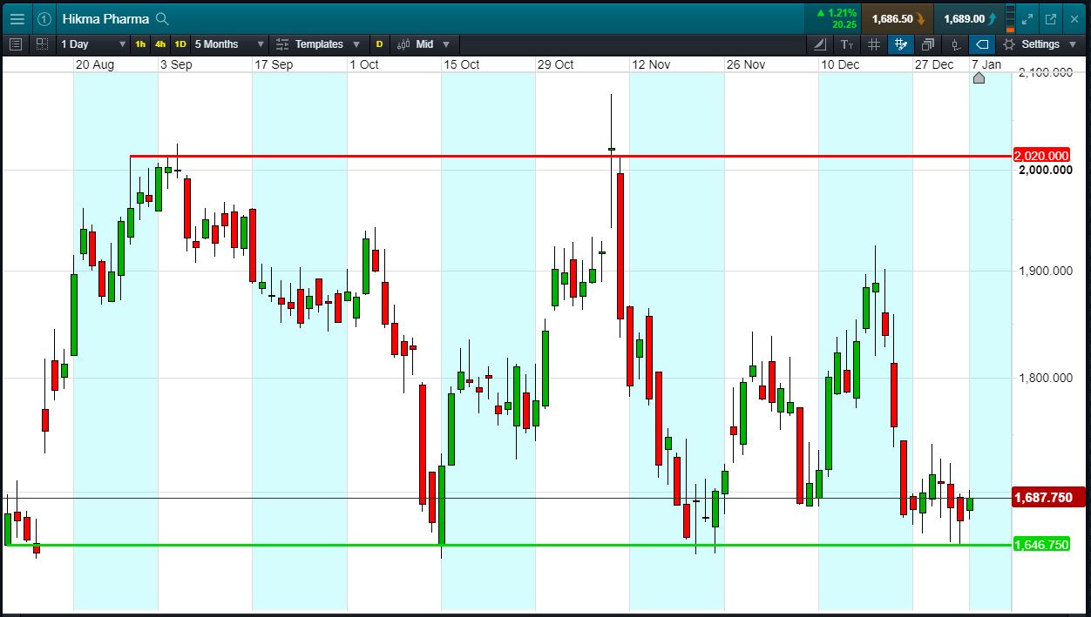Click the current price 1,687.750 label
The image size is (1091, 617).
[x=1048, y=497]
